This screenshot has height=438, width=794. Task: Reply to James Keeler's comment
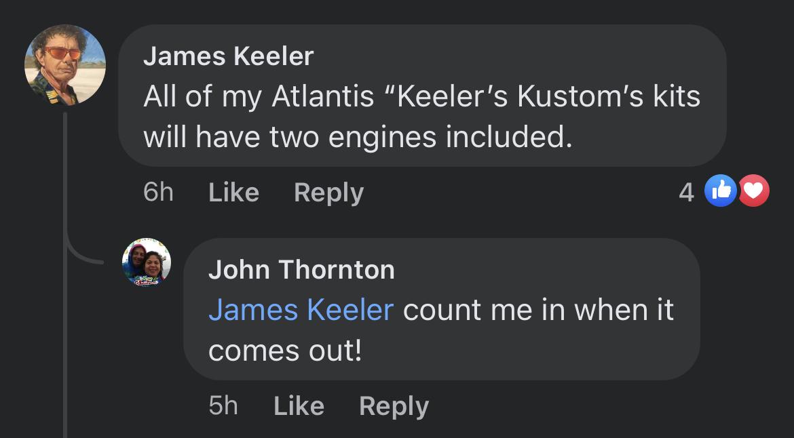point(329,193)
